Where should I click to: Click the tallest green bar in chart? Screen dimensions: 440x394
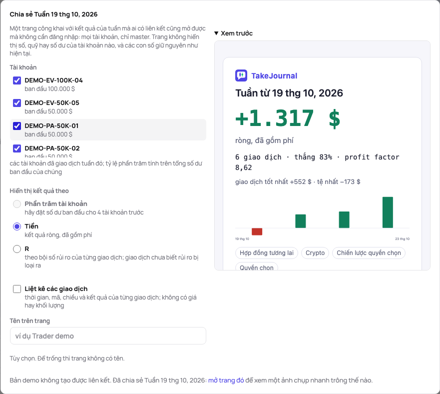pos(388,212)
